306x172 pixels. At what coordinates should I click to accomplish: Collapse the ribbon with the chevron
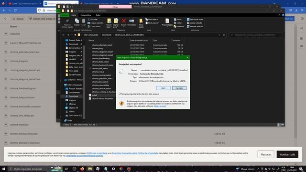[279, 15]
